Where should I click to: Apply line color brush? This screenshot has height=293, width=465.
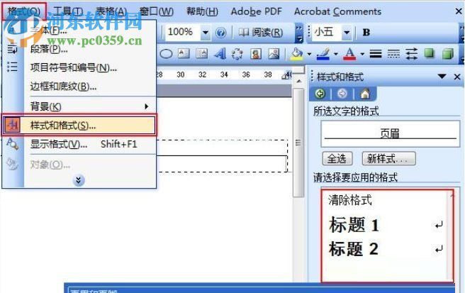(323, 54)
